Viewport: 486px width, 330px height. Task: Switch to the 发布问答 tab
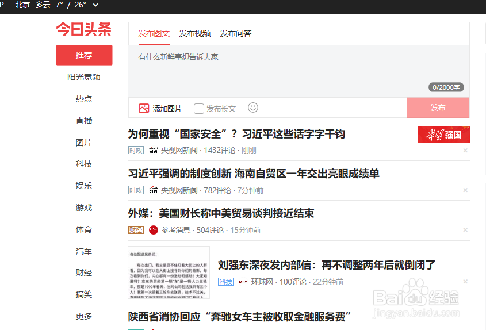(236, 33)
